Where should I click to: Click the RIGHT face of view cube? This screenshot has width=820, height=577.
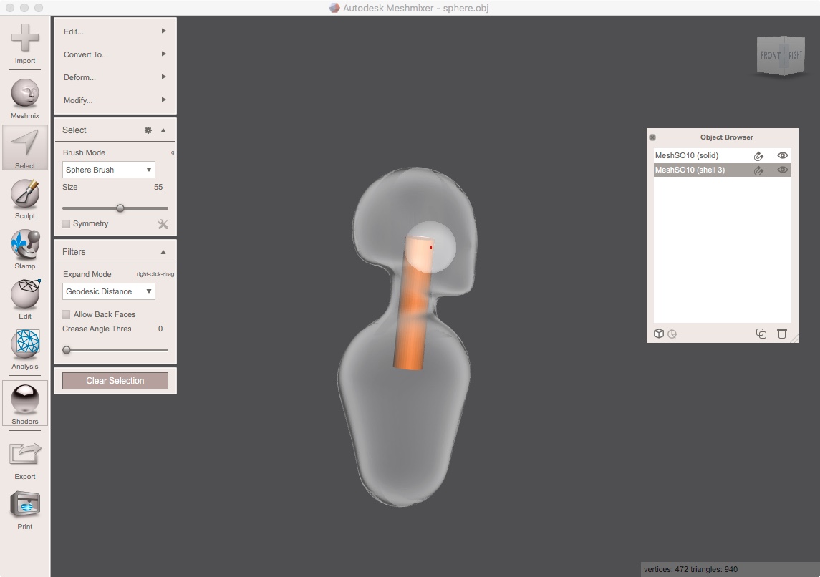point(794,55)
